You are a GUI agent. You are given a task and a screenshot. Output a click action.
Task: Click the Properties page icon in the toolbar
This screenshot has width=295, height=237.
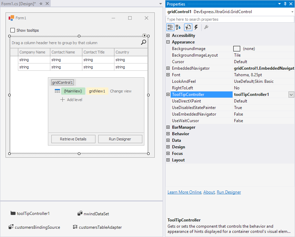coord(188,27)
